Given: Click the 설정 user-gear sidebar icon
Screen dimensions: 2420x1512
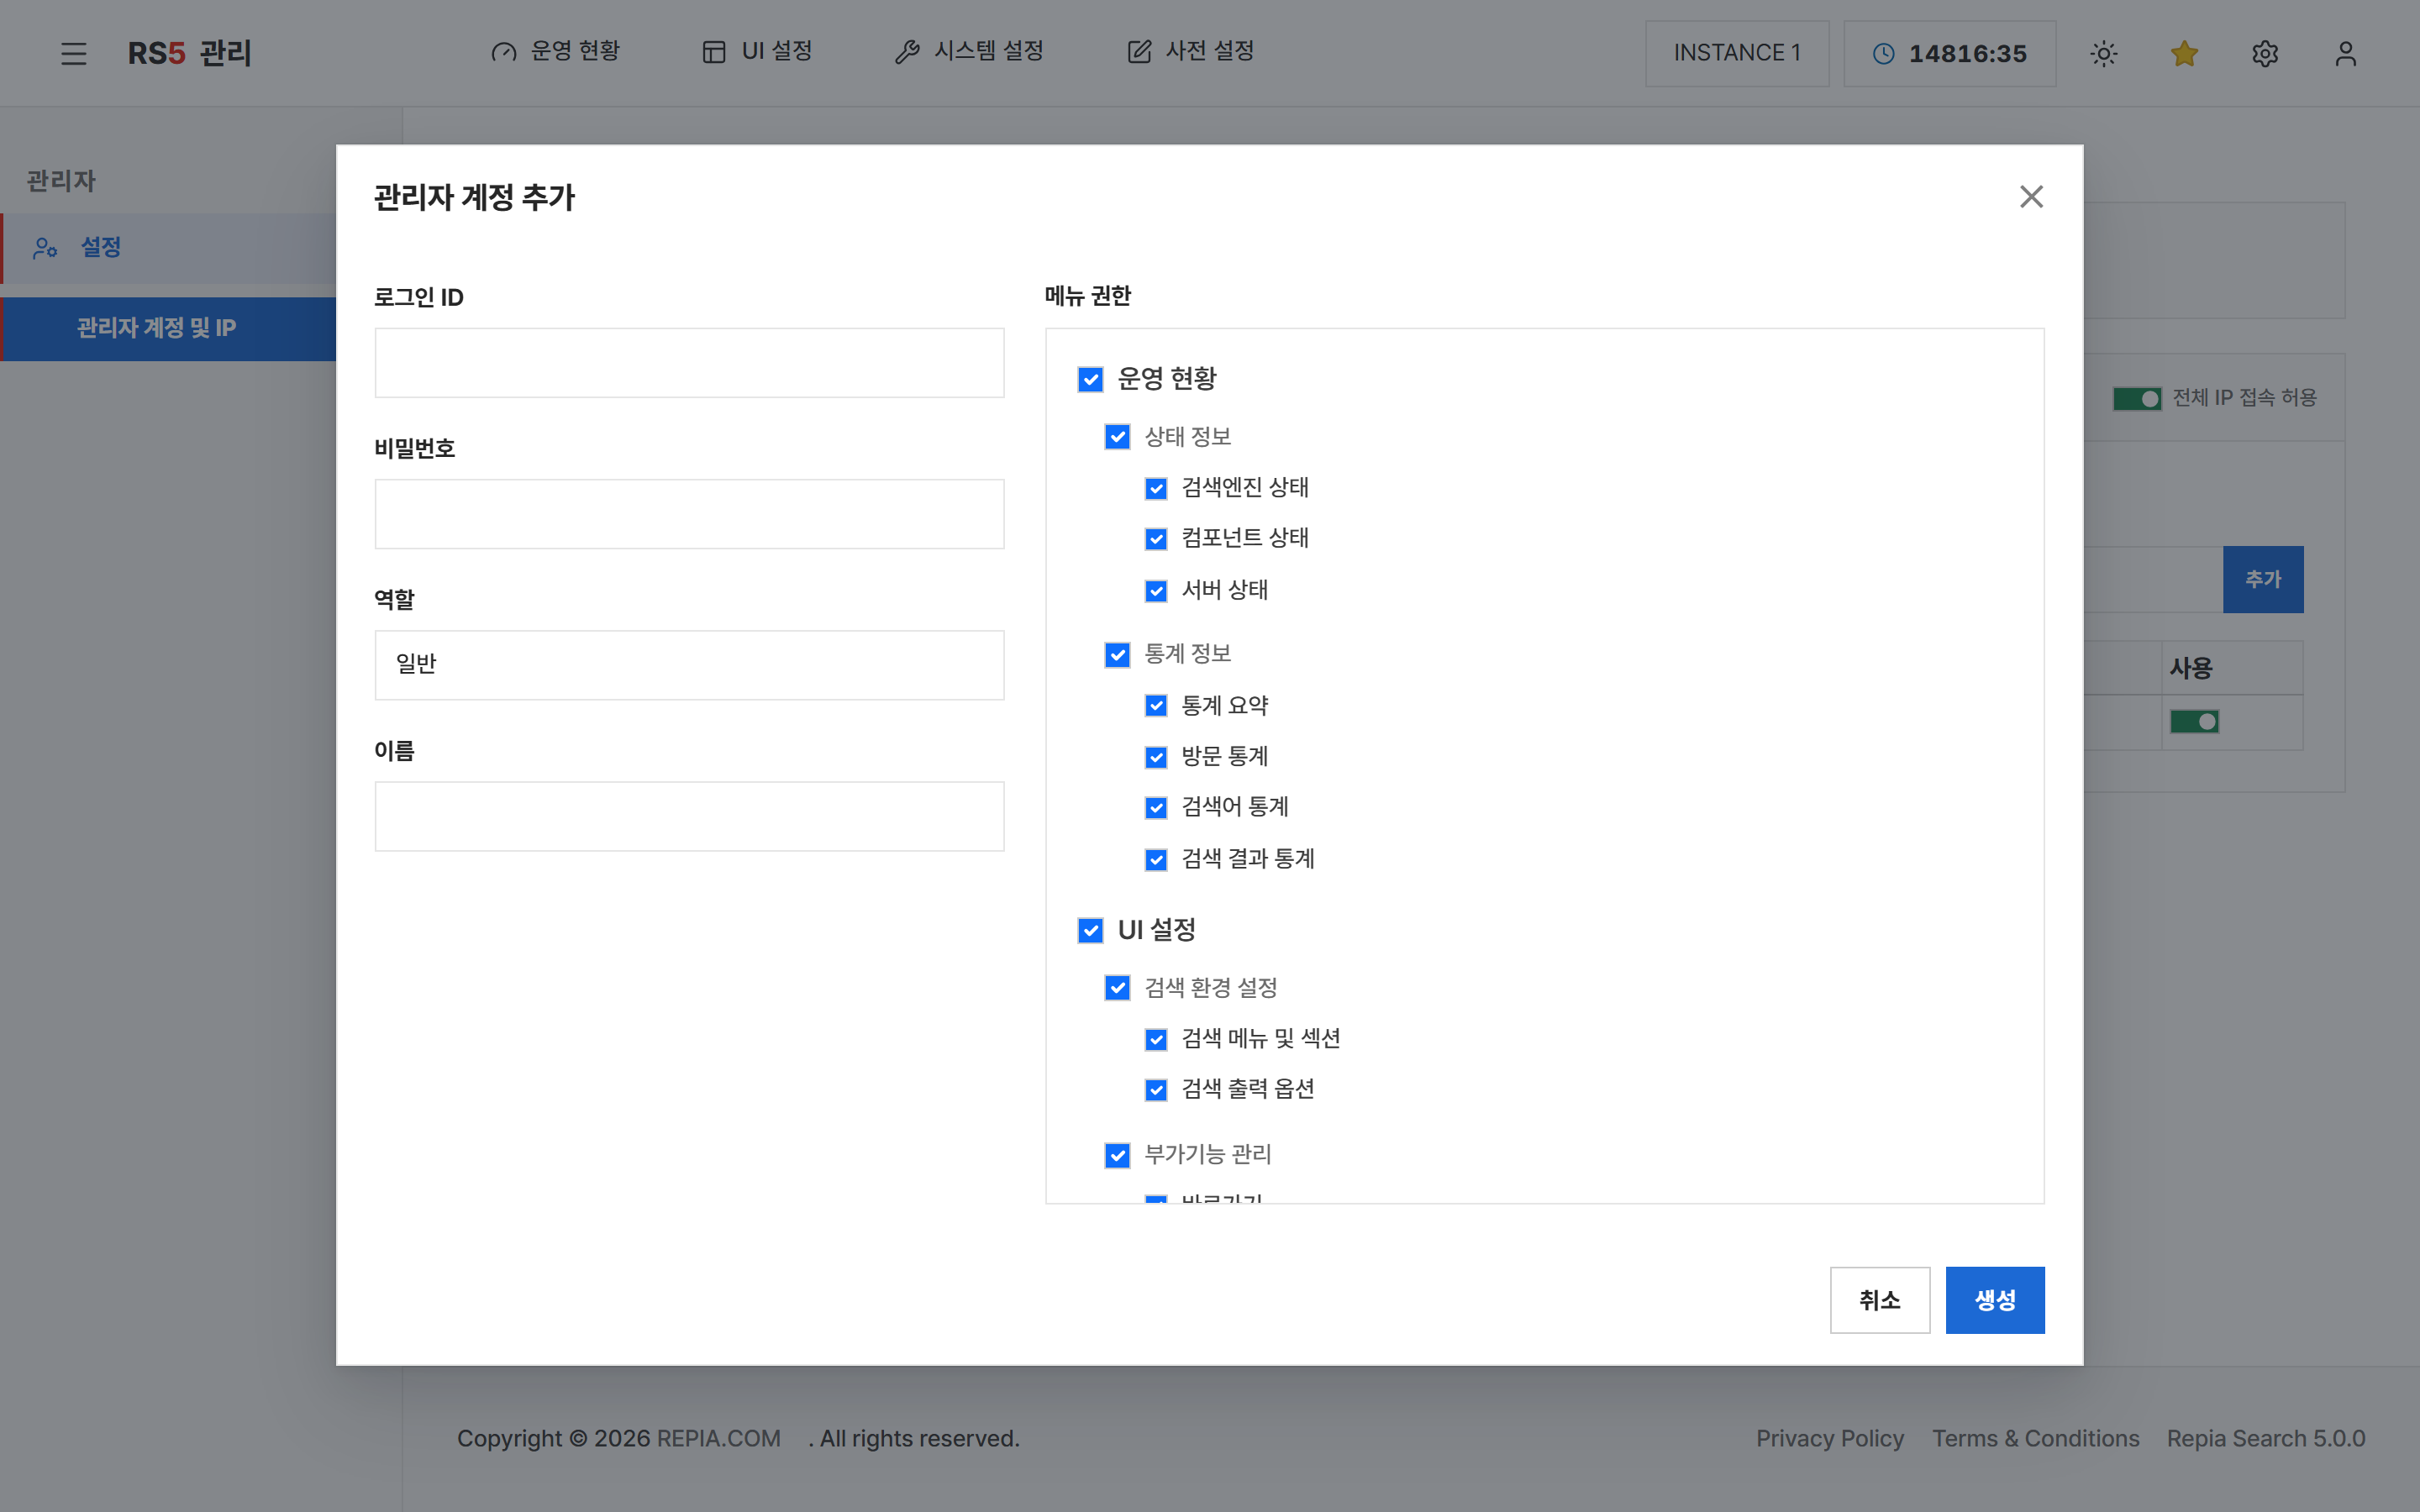Looking at the screenshot, I should click(x=45, y=247).
